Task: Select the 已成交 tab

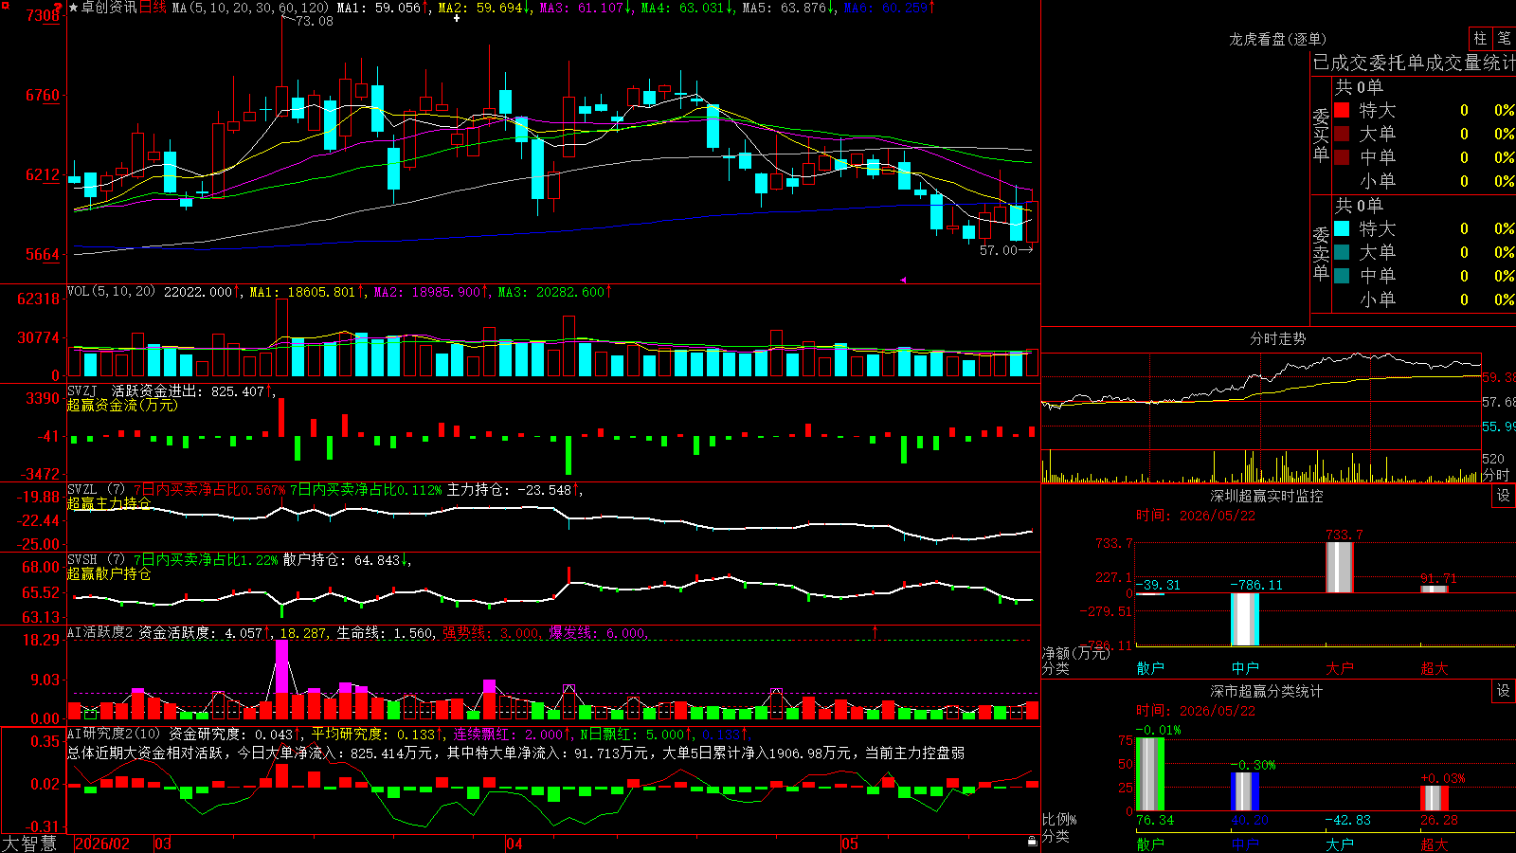Action: [1342, 63]
